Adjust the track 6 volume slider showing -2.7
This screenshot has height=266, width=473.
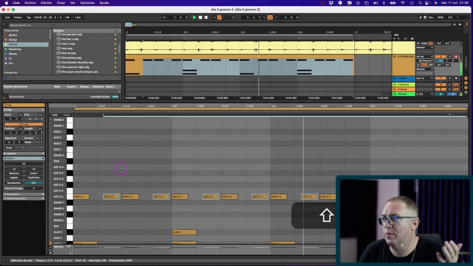point(441,61)
